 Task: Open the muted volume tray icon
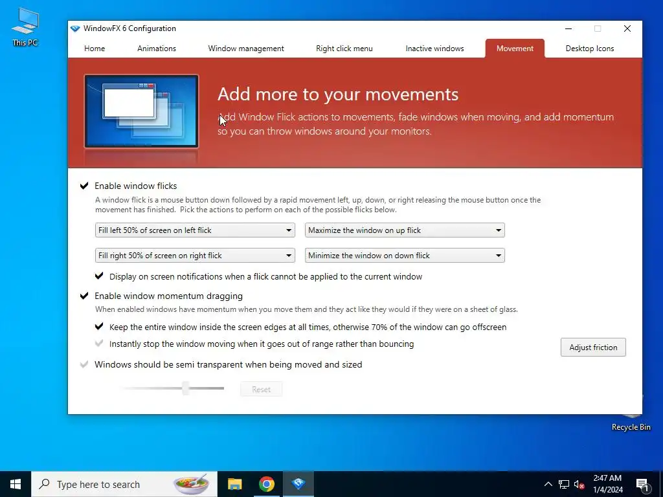(579, 484)
